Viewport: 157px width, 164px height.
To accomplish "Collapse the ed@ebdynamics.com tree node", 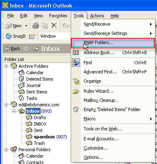I will 6,105.
